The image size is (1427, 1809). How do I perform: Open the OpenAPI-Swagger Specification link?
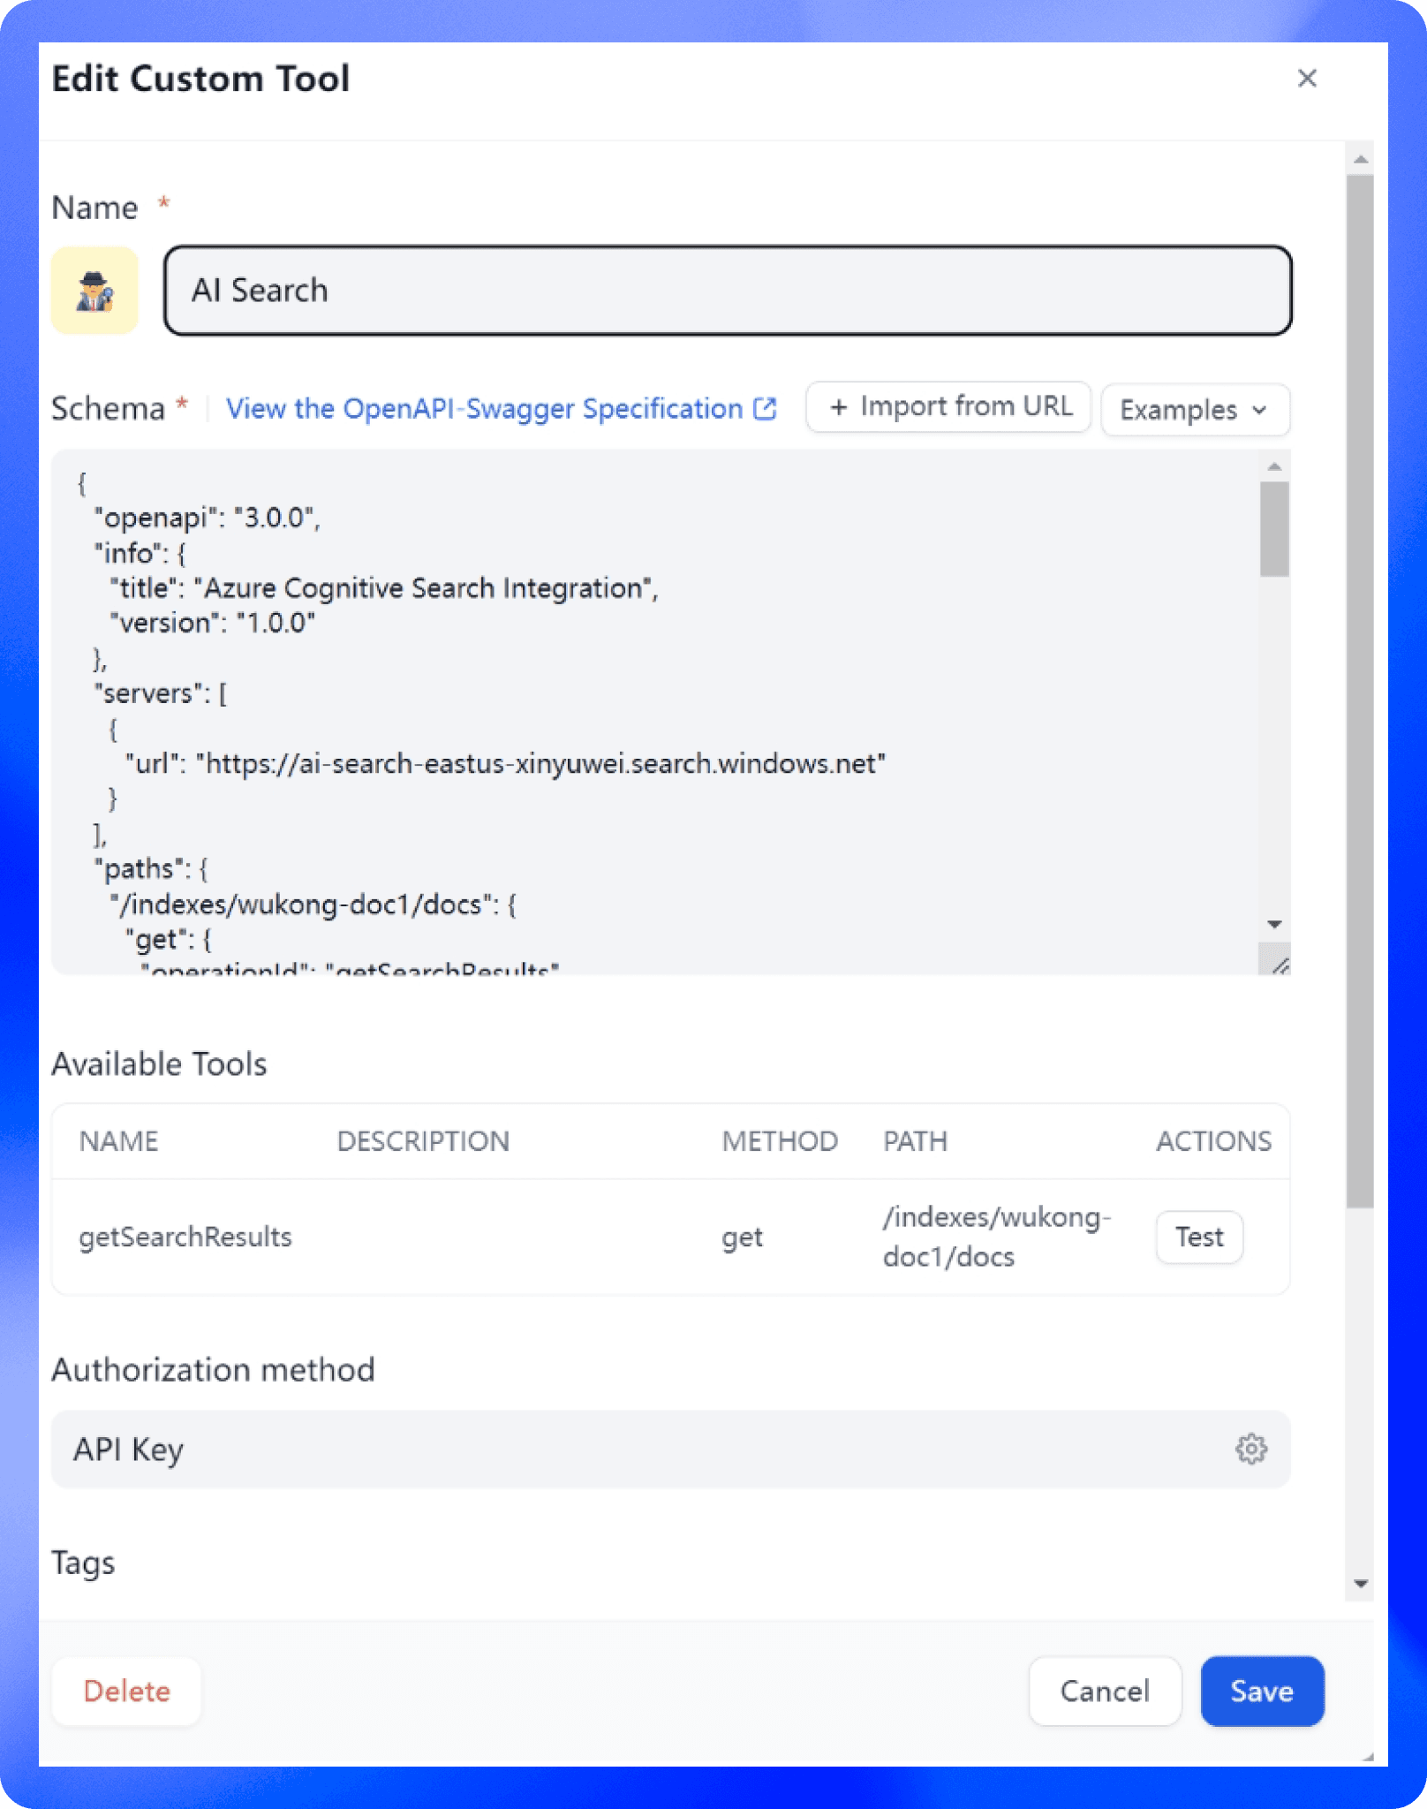click(484, 408)
